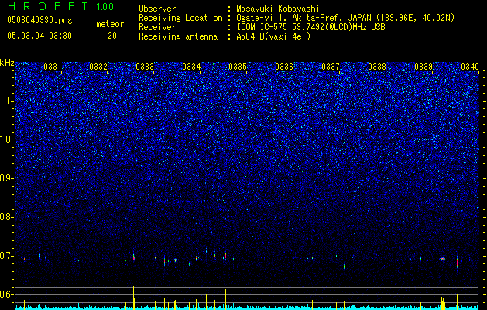Select the 0331 time marker
This screenshot has width=487, height=310.
(x=53, y=66)
